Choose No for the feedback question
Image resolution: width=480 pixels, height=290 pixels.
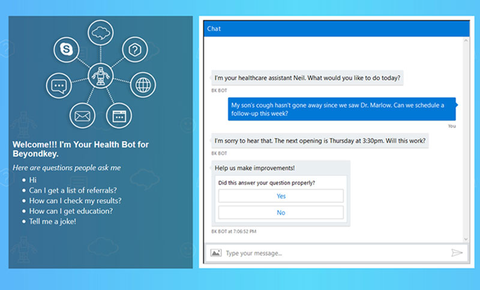[x=281, y=213]
